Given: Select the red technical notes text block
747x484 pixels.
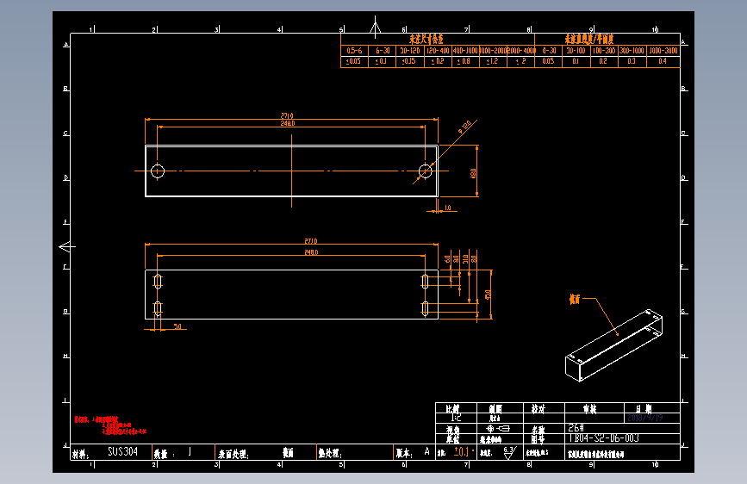Looking at the screenshot, I should [x=110, y=425].
